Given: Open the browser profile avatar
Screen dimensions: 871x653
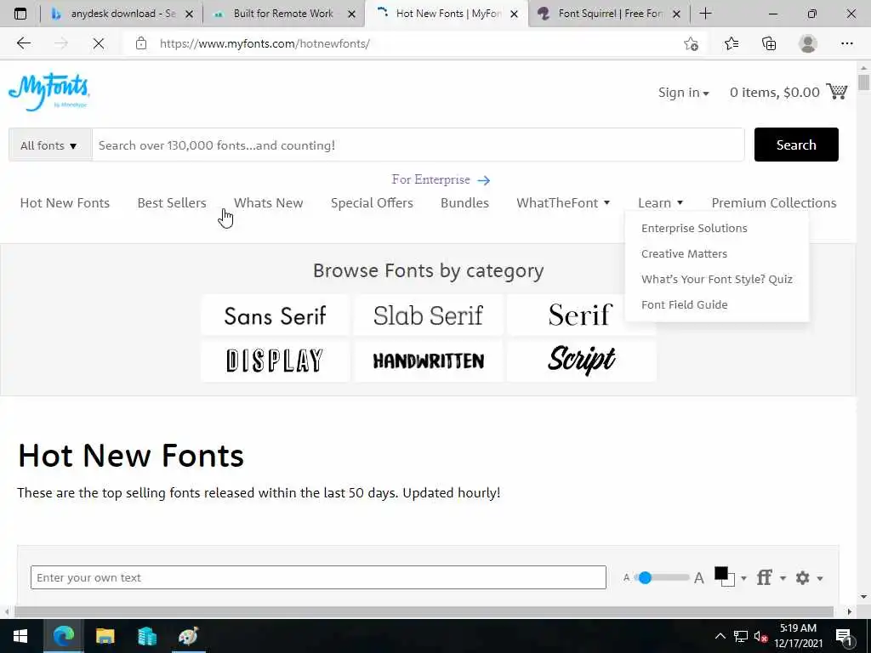Looking at the screenshot, I should pyautogui.click(x=808, y=43).
